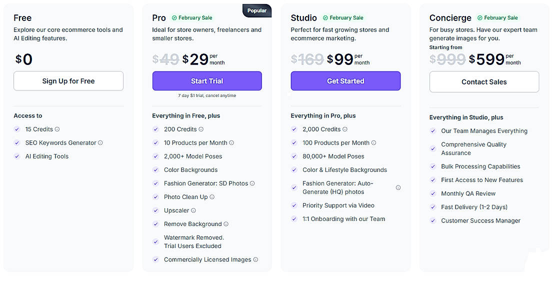Click info icon next to 200 Credits
The height and width of the screenshot is (282, 554).
point(201,129)
